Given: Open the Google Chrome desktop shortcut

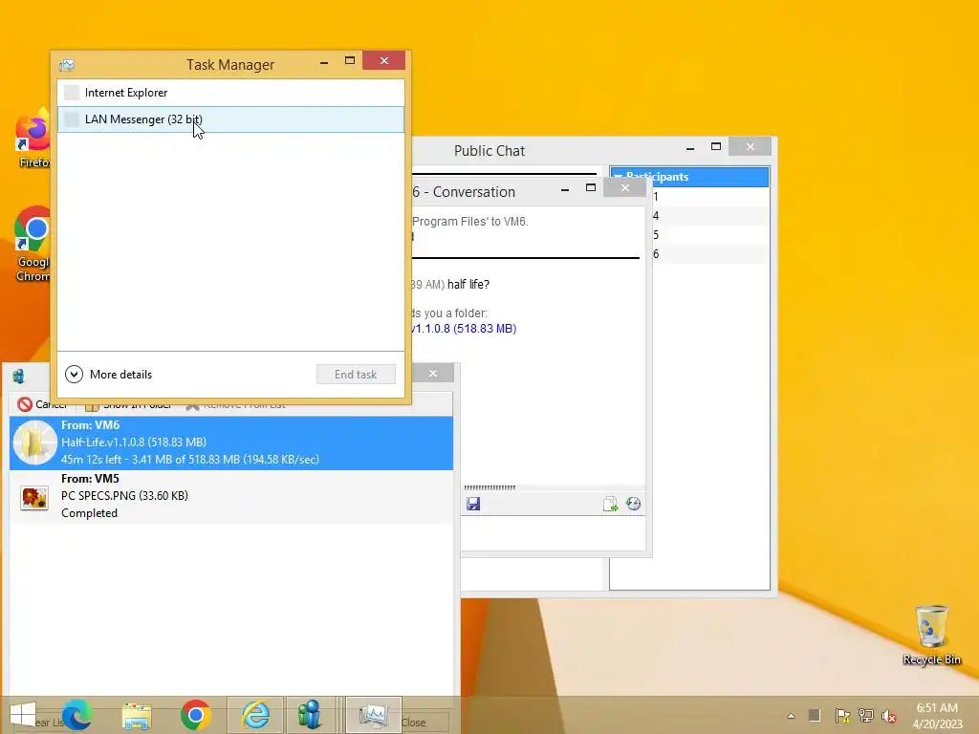Looking at the screenshot, I should pyautogui.click(x=33, y=245).
